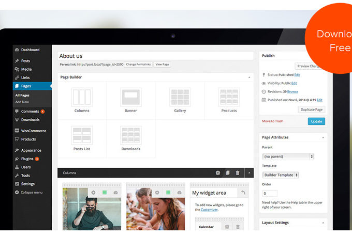Click the Move to Trash link
Viewport: 352px width, 236px height.
(x=273, y=121)
